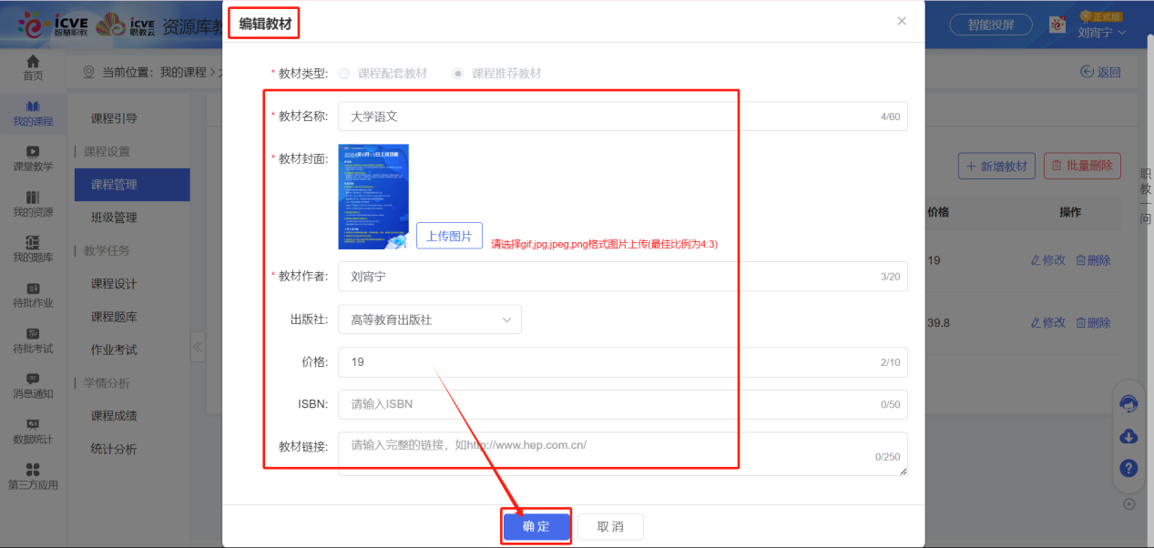Open the cloud download icon on right edge
Image resolution: width=1154 pixels, height=548 pixels.
[x=1128, y=436]
